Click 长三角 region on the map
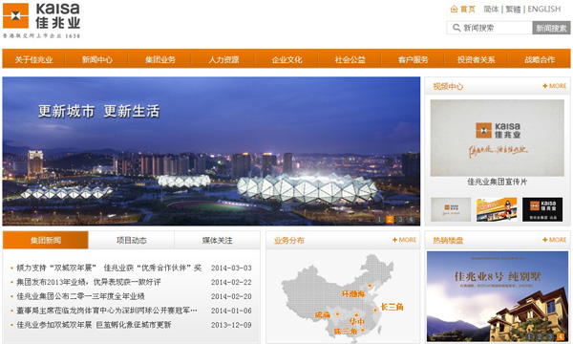 [392, 307]
